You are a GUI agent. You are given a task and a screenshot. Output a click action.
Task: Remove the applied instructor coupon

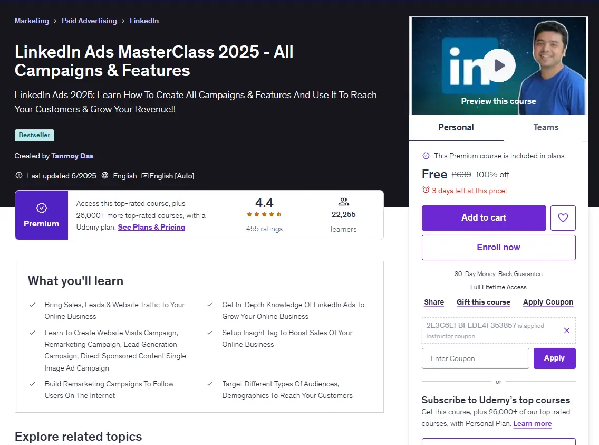(x=566, y=330)
